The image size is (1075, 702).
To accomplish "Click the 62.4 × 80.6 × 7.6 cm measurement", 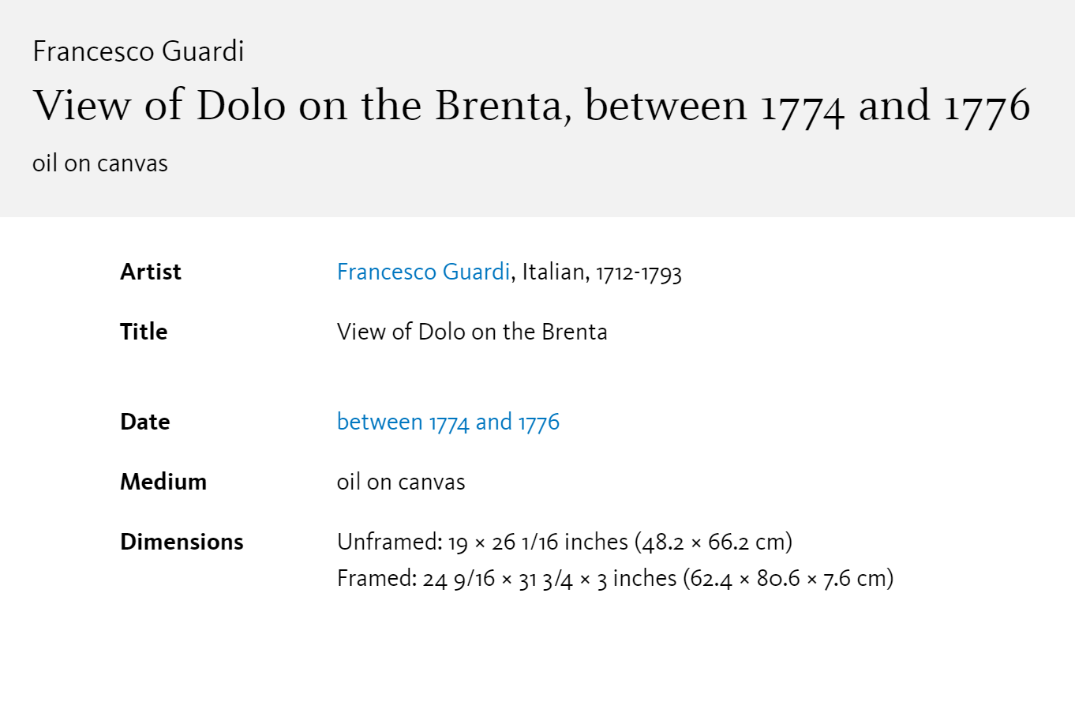I will coord(786,579).
